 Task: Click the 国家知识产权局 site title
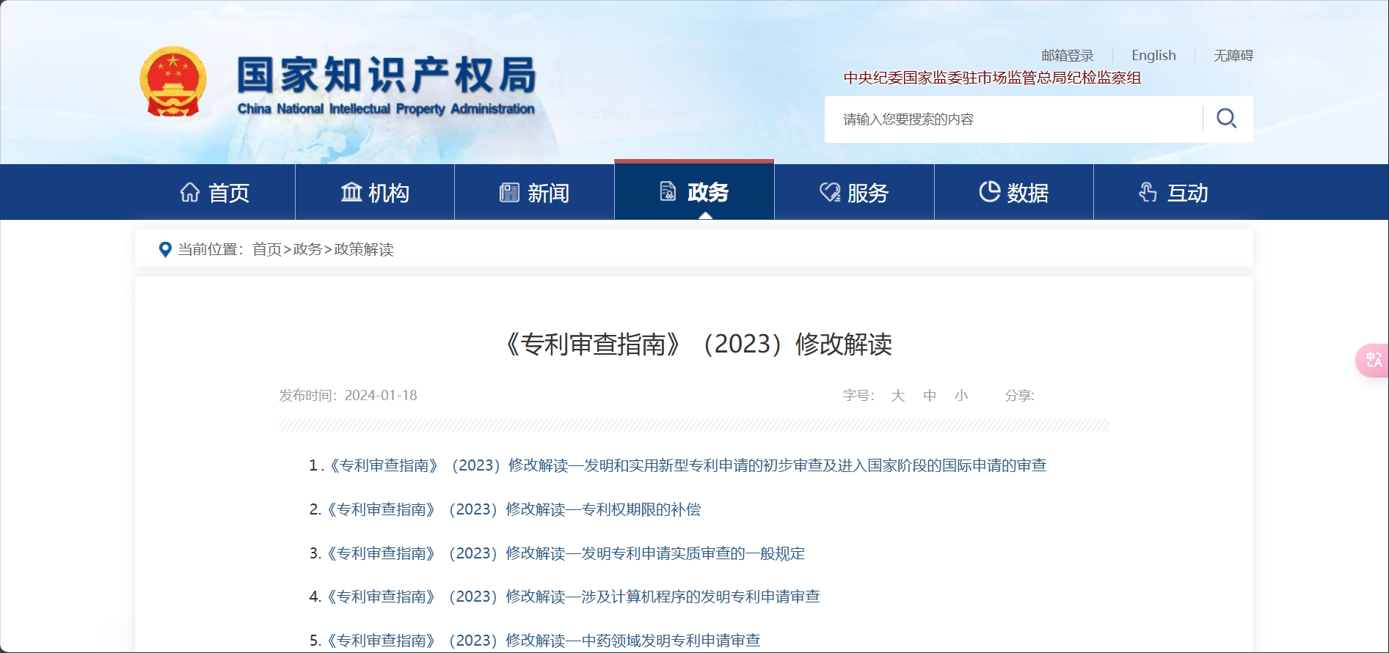pos(387,75)
